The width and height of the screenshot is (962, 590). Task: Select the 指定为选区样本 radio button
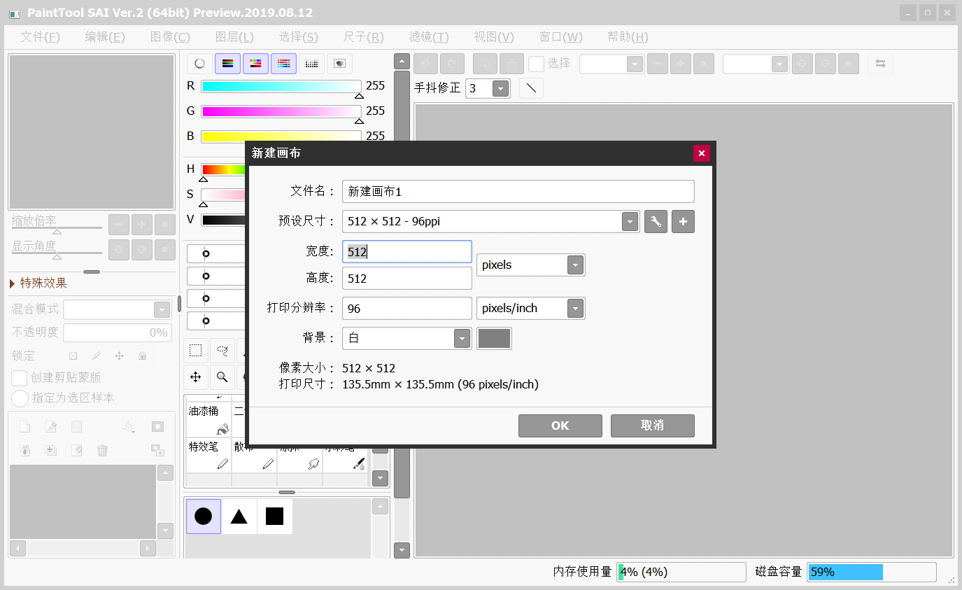tap(20, 398)
